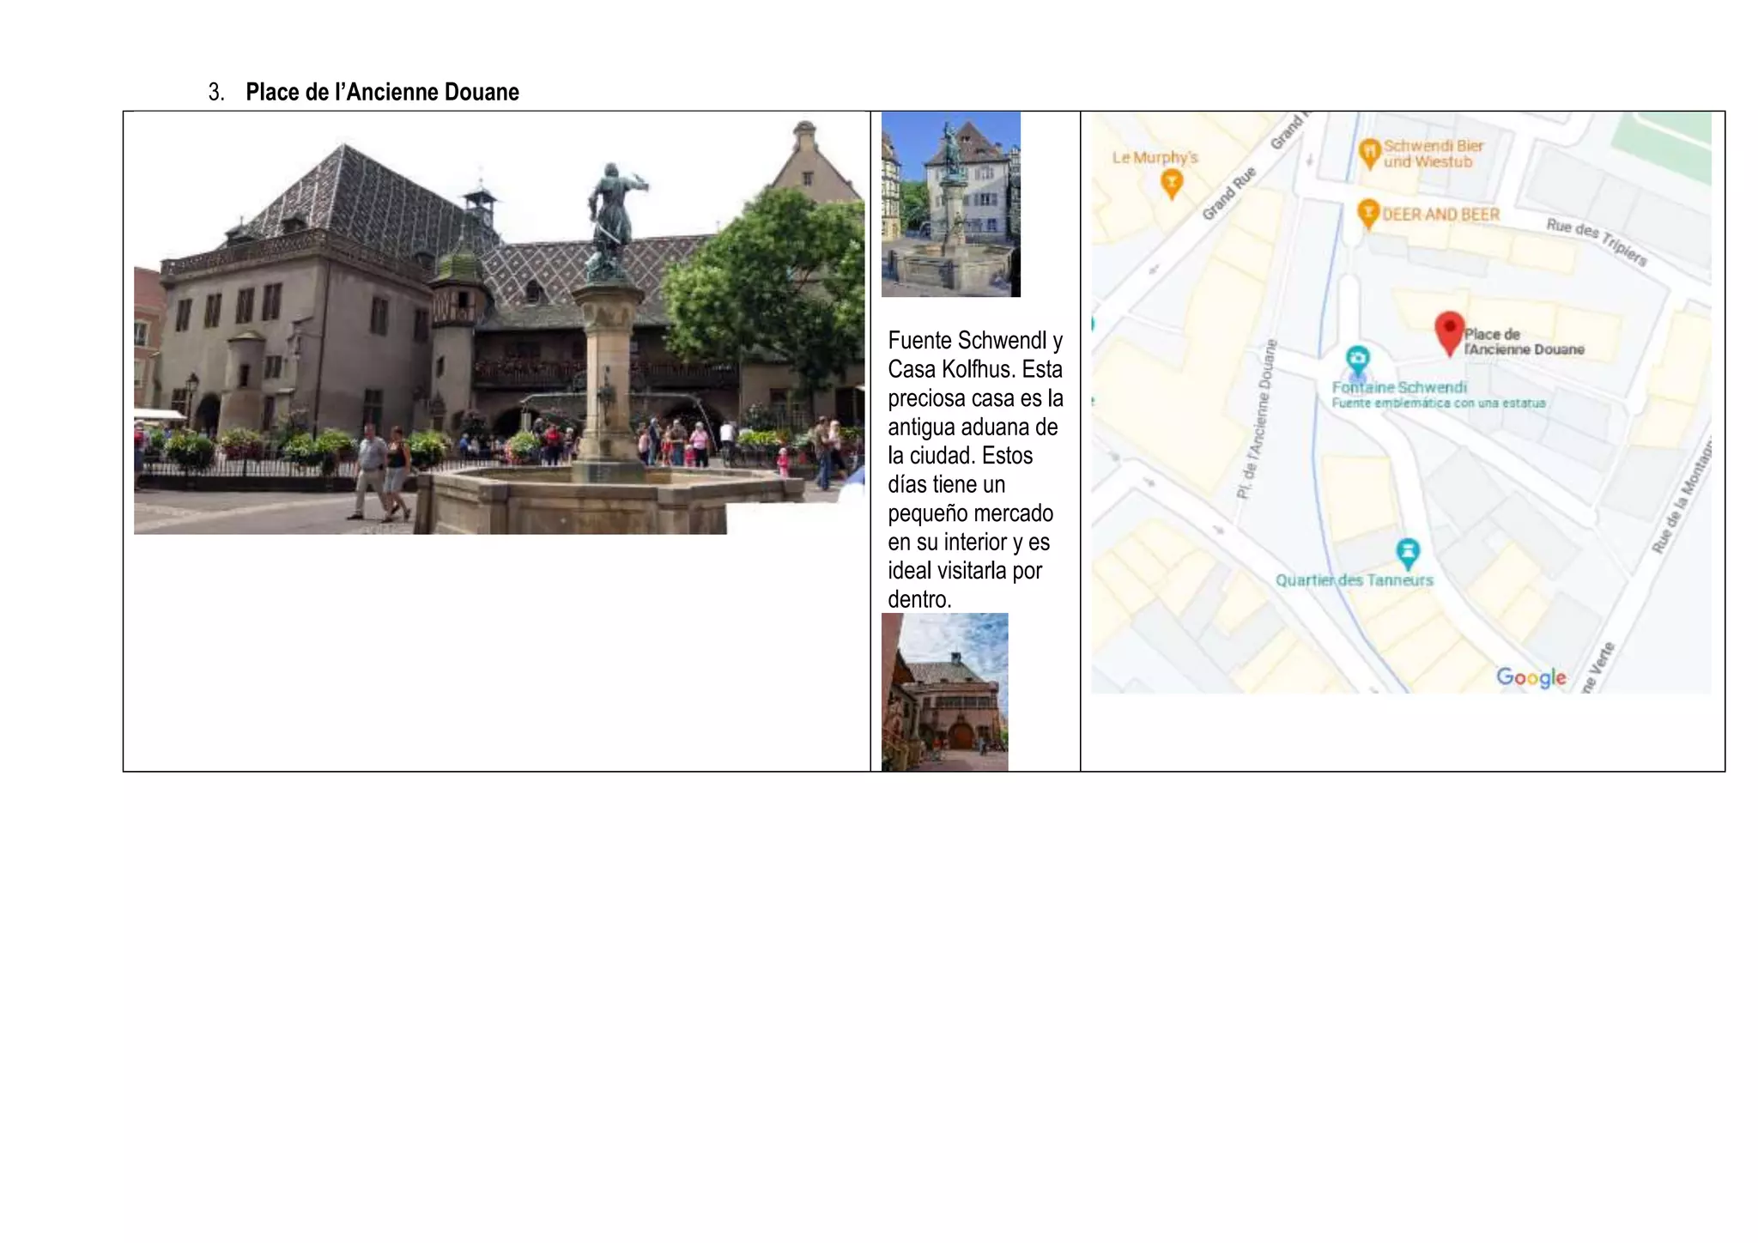Click the 'Rue des Tripiers' street label

[x=1597, y=242]
